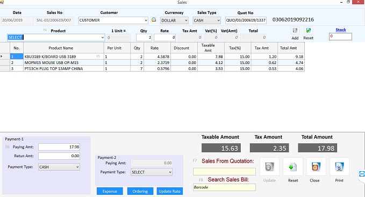Minimize the Sales window

click(x=341, y=2)
